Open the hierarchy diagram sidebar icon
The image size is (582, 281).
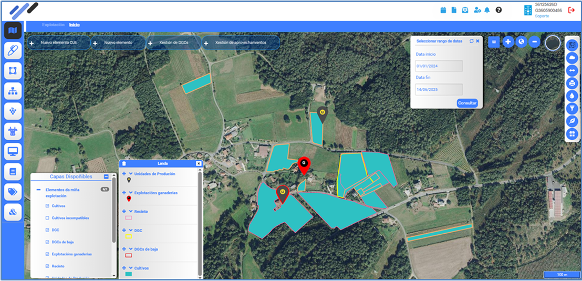point(13,91)
